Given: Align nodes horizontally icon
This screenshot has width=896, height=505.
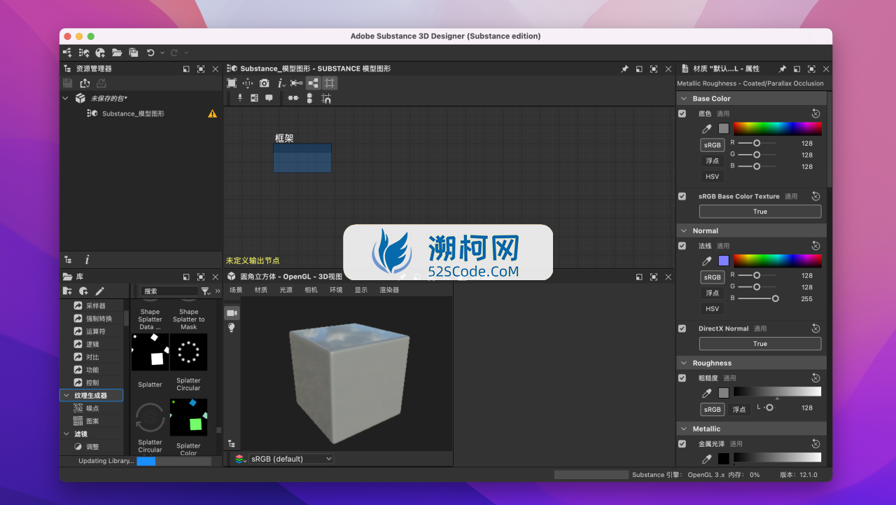Looking at the screenshot, I should [x=293, y=98].
